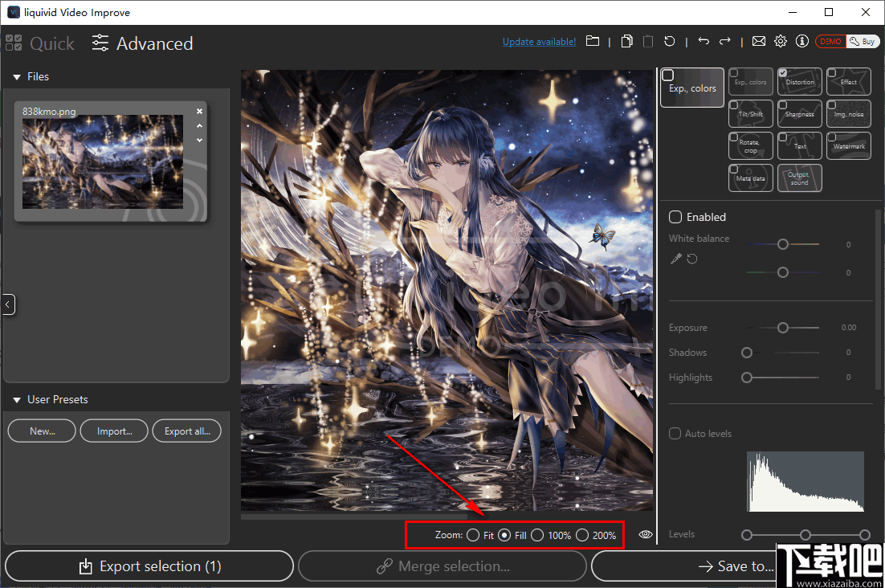The height and width of the screenshot is (588, 885).
Task: Open the Img. noise panel
Action: click(x=848, y=113)
